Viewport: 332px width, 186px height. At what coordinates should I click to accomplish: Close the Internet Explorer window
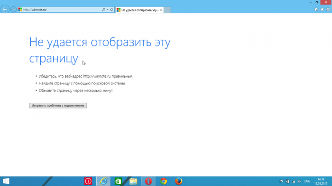[326, 2]
